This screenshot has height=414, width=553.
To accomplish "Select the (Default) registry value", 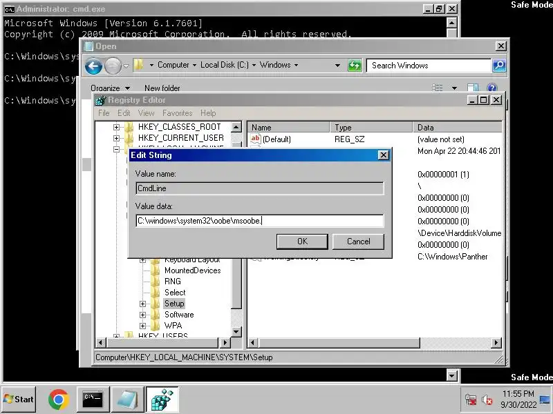I will [x=277, y=139].
